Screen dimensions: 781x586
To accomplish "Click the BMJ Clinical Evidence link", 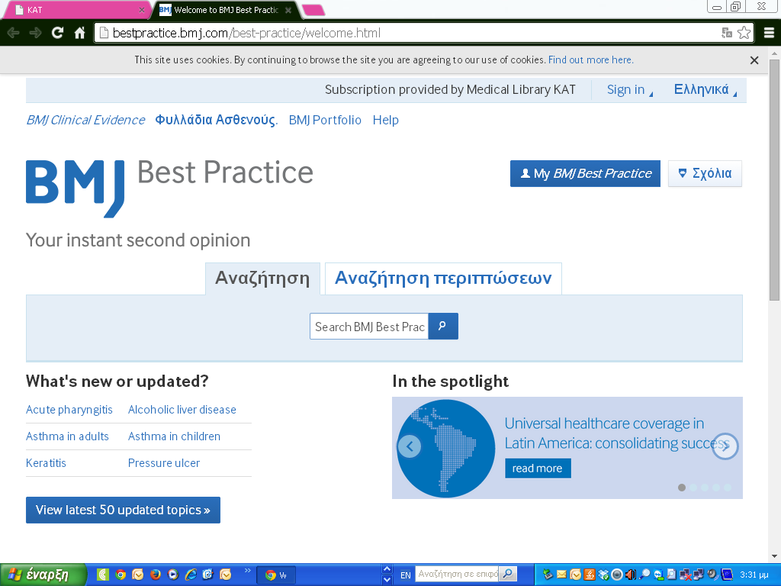I will pyautogui.click(x=85, y=120).
